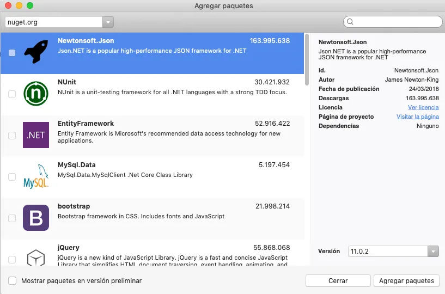
Task: Click the magnifier icon in search field
Action: click(x=350, y=22)
